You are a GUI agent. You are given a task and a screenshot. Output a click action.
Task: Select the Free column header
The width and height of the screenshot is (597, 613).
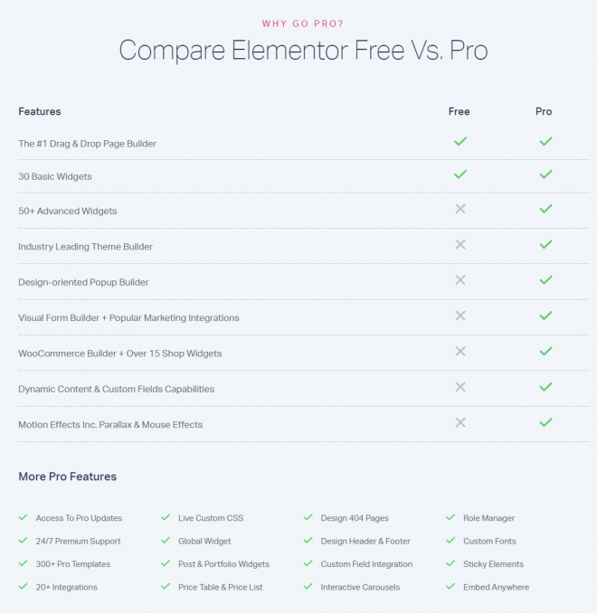(459, 111)
